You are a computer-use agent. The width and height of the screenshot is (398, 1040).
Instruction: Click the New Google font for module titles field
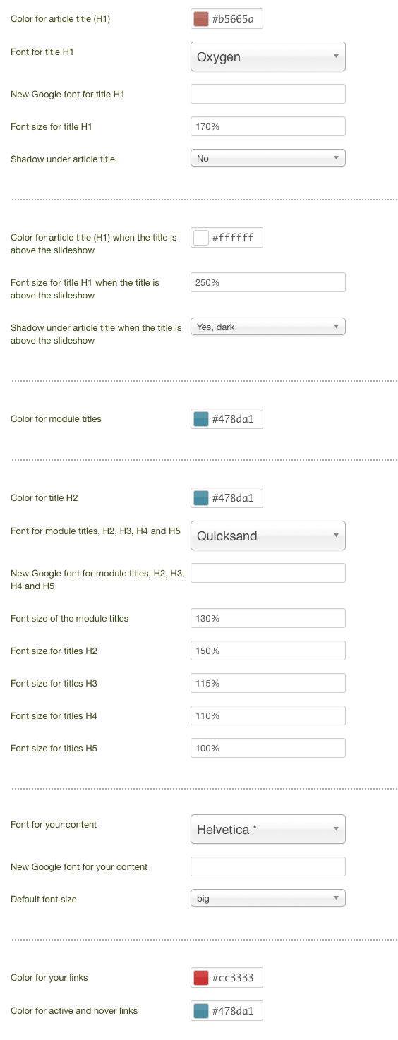coord(268,573)
